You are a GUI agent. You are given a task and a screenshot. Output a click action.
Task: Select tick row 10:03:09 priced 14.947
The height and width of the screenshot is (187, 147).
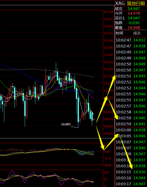(131, 154)
